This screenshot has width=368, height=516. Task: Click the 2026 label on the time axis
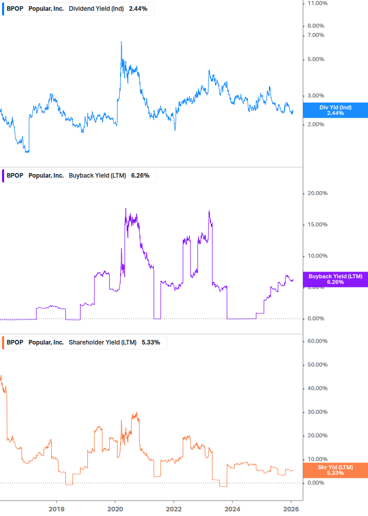pos(291,509)
